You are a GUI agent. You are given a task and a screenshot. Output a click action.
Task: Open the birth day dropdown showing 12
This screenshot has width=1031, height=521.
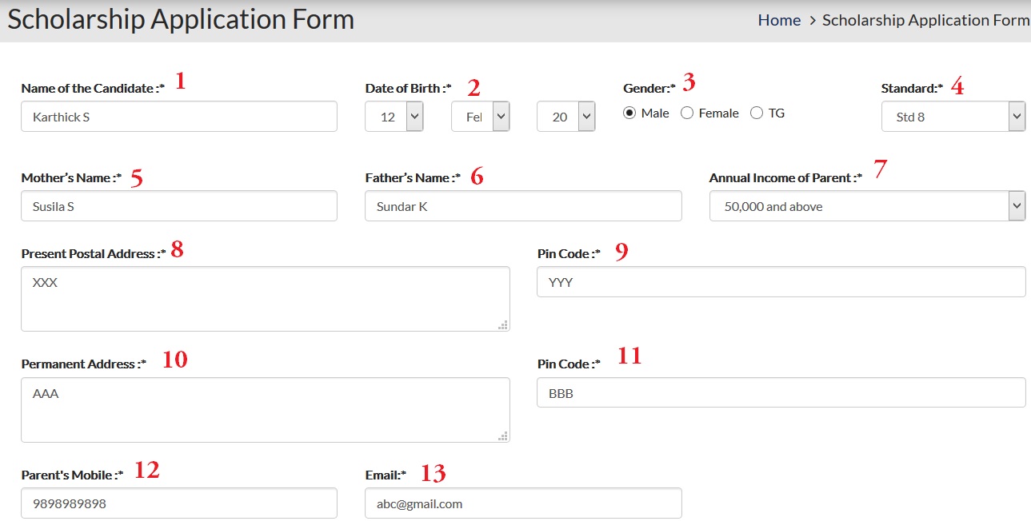(394, 117)
